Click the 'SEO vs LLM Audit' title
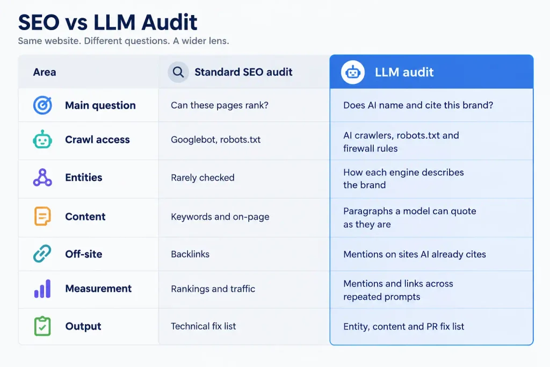The image size is (550, 367). pos(107,22)
